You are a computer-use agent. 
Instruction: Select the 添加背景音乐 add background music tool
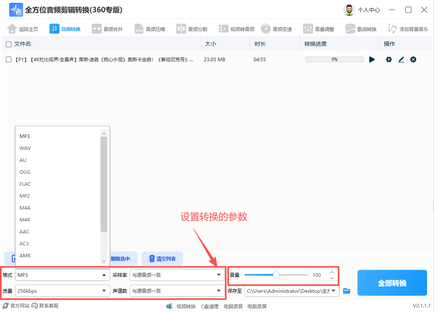coord(404,28)
